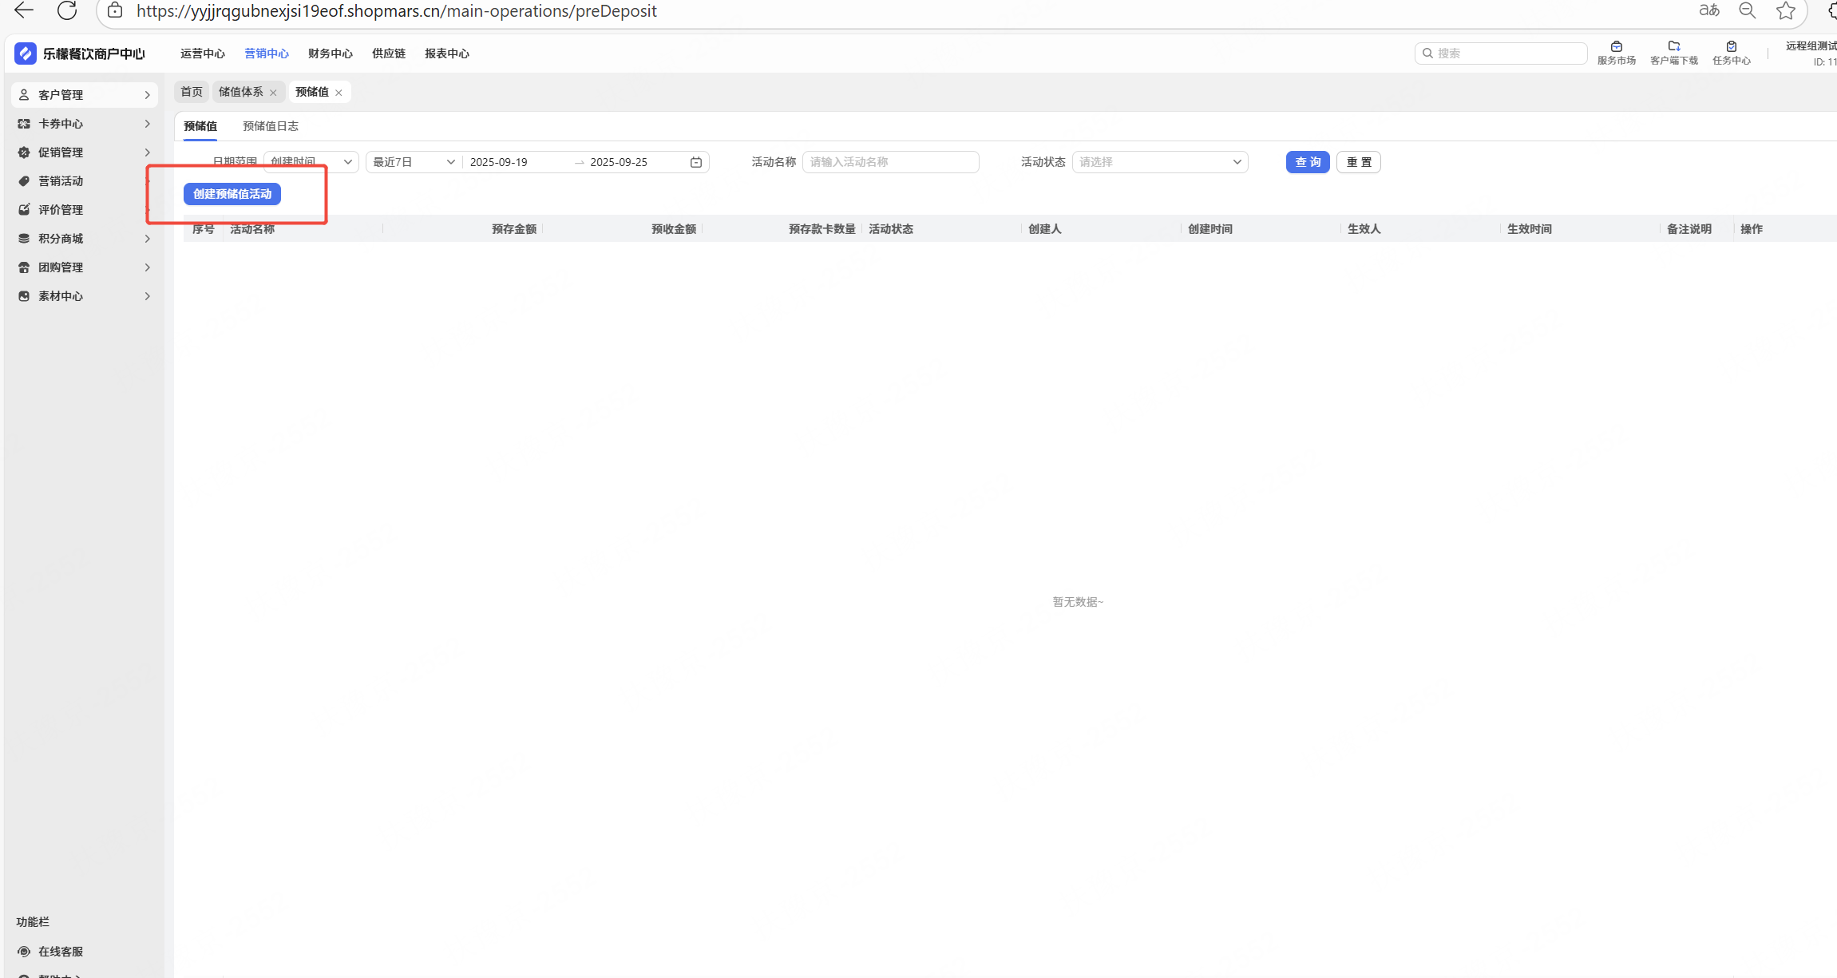Viewport: 1837px width, 978px height.
Task: Click the browser zoom magnifier icon
Action: pyautogui.click(x=1747, y=10)
